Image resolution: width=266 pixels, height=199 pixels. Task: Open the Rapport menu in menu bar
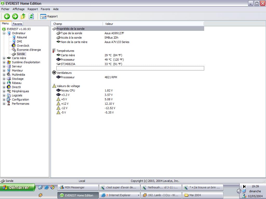(32, 9)
